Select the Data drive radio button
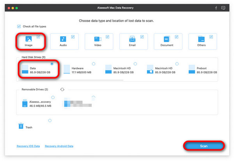Image resolution: width=234 pixels, height=161 pixels. click(x=52, y=64)
